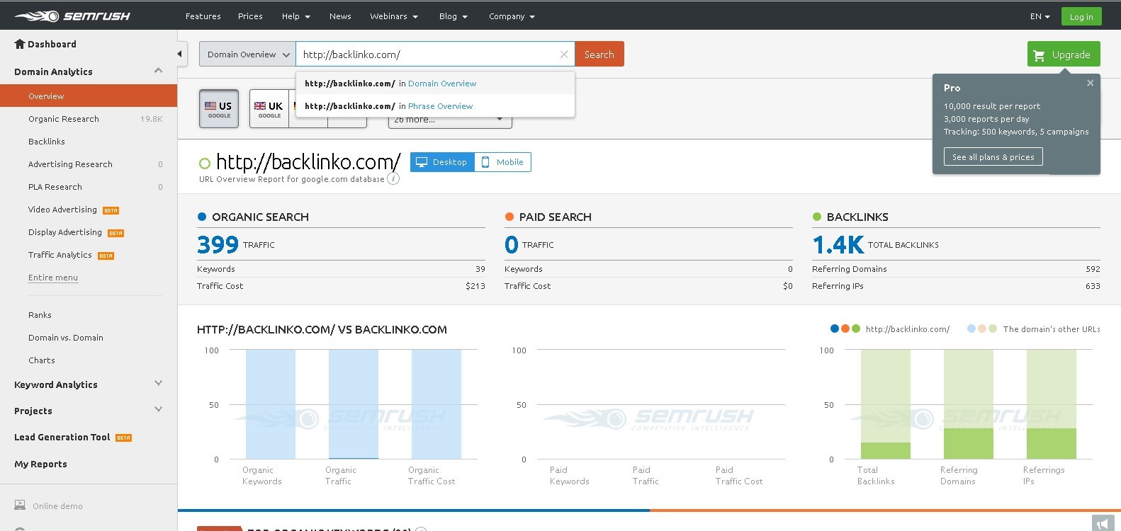Image resolution: width=1121 pixels, height=531 pixels.
Task: Toggle the http://backlinko.com/ chart legend
Action: pyautogui.click(x=890, y=329)
